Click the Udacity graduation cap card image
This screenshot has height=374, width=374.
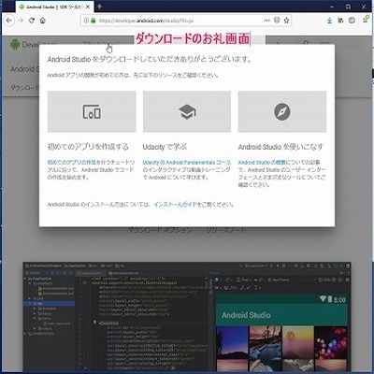click(187, 111)
